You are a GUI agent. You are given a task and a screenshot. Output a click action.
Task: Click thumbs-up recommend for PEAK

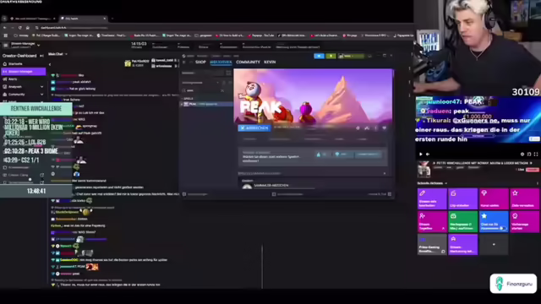pos(321,155)
